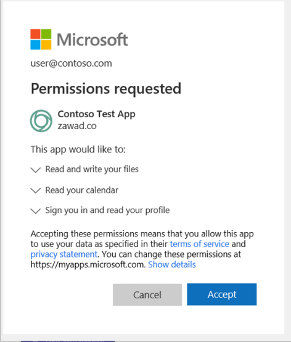Click the Contoso Test App circular icon
This screenshot has width=291, height=342.
click(x=41, y=120)
